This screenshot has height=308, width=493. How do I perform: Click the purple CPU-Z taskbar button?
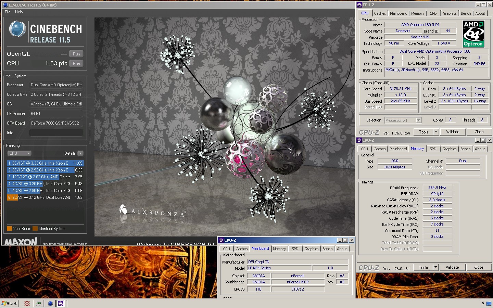(x=61, y=303)
